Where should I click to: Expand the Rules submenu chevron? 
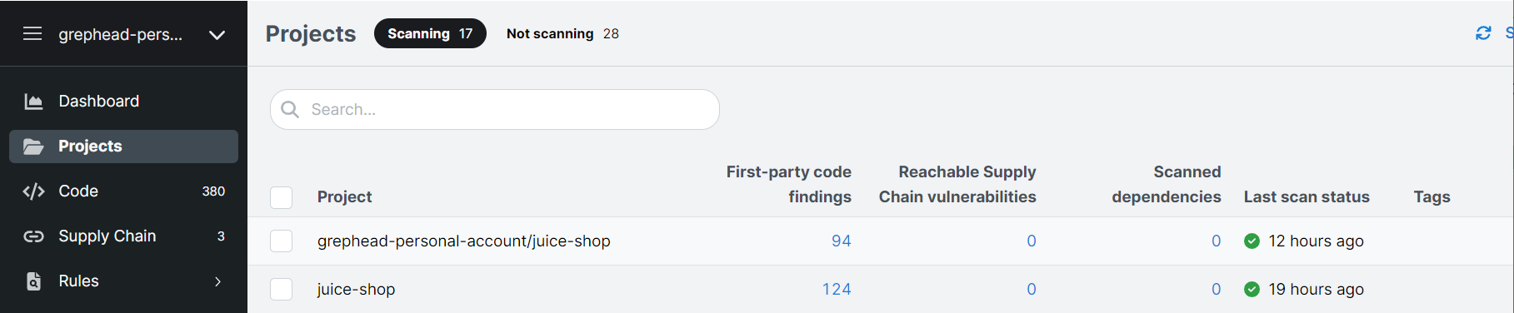(x=218, y=281)
